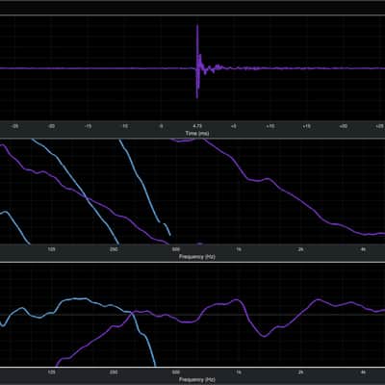The image size is (385, 385).
Task: Click Frequency (Hz) label under the phase plot
Action: click(x=197, y=257)
